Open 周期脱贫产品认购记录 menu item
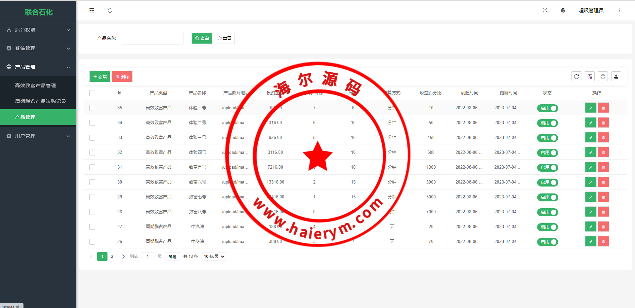Image resolution: width=635 pixels, height=308 pixels. (x=40, y=101)
